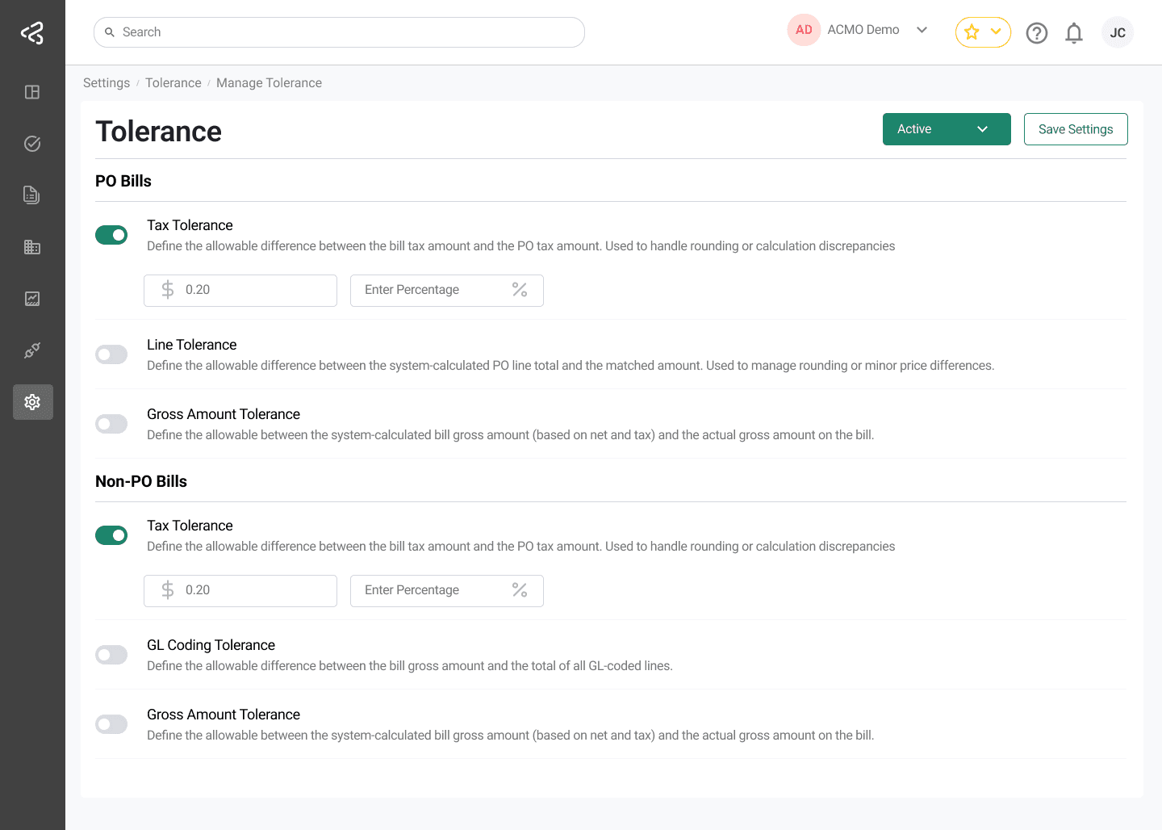Open the Dashboard panel from the sidebar
Viewport: 1162px width, 830px height.
pyautogui.click(x=32, y=92)
